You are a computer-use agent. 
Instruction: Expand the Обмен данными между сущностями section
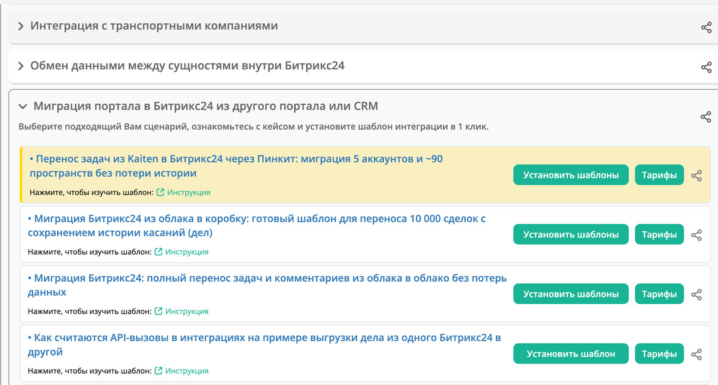pos(21,66)
